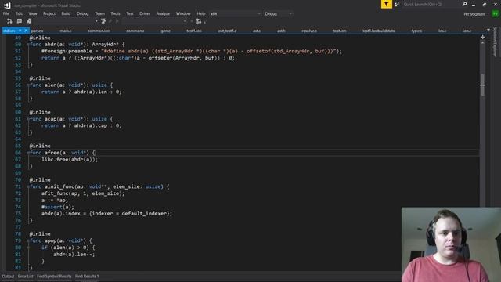Toggle the pin on the active std.ion tab
Screen dimensions: 501x282
click(20, 31)
